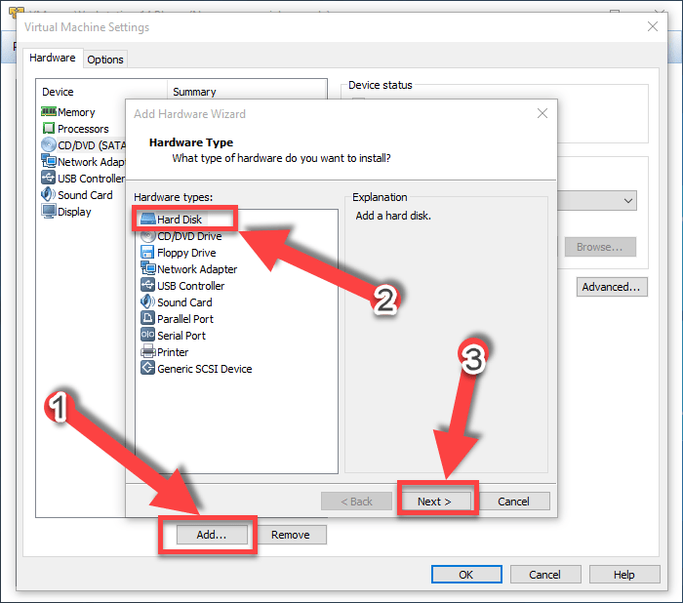Click the Remove button

(291, 535)
